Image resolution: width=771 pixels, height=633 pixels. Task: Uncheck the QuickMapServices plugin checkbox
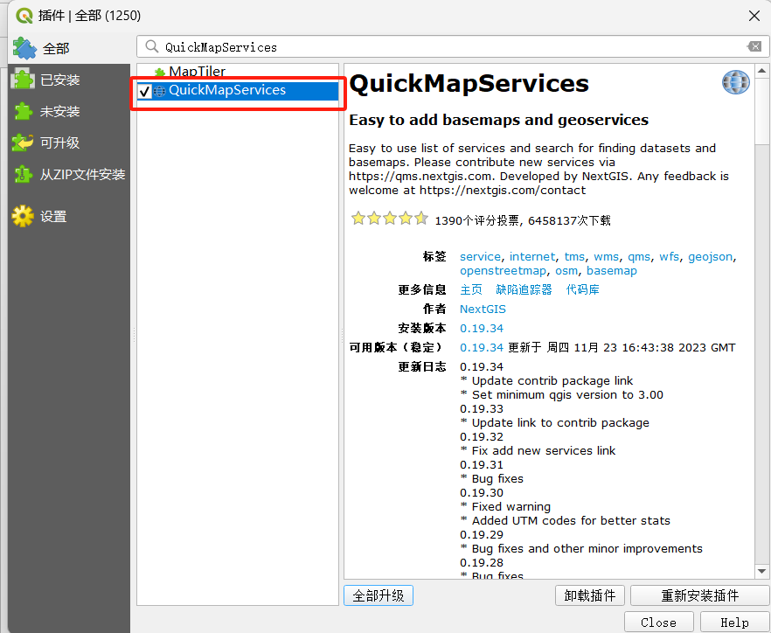click(144, 91)
